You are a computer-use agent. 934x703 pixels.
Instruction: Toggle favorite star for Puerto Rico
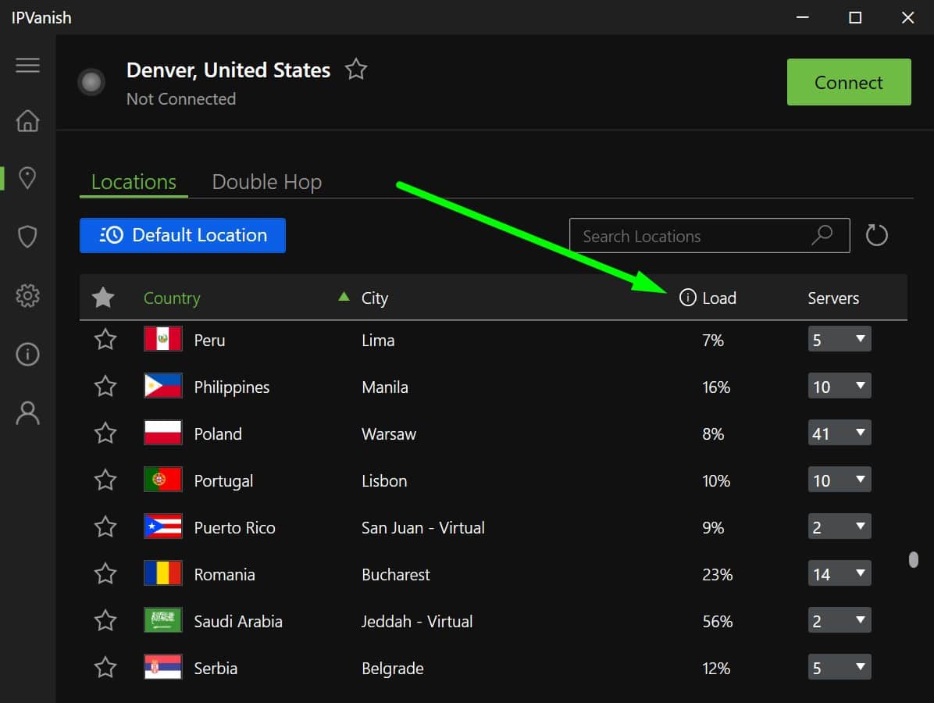pos(105,527)
